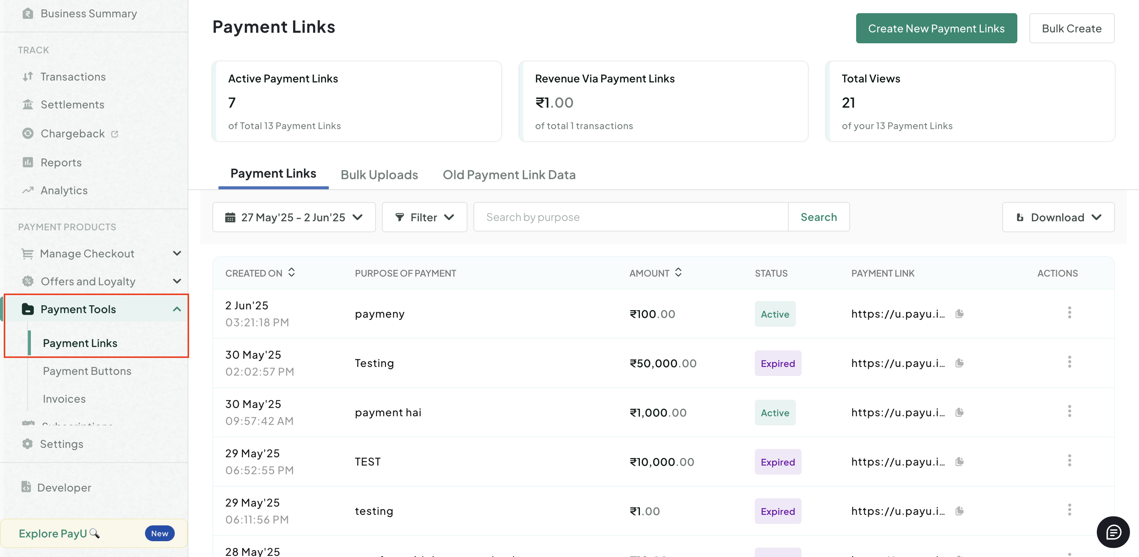Click the Search by purpose field

(631, 217)
